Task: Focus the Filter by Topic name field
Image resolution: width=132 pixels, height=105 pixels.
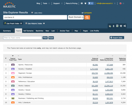Action: pos(22,38)
